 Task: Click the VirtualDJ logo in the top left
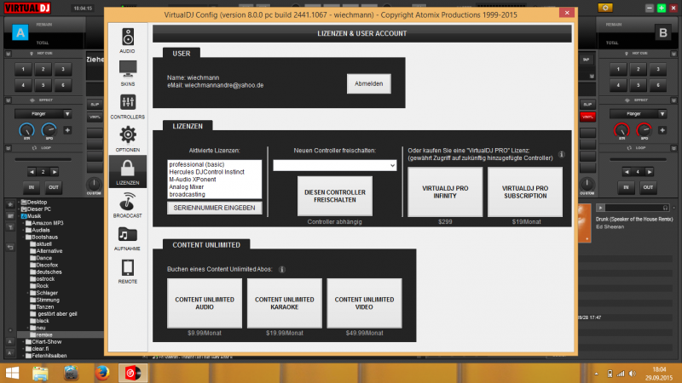[27, 8]
